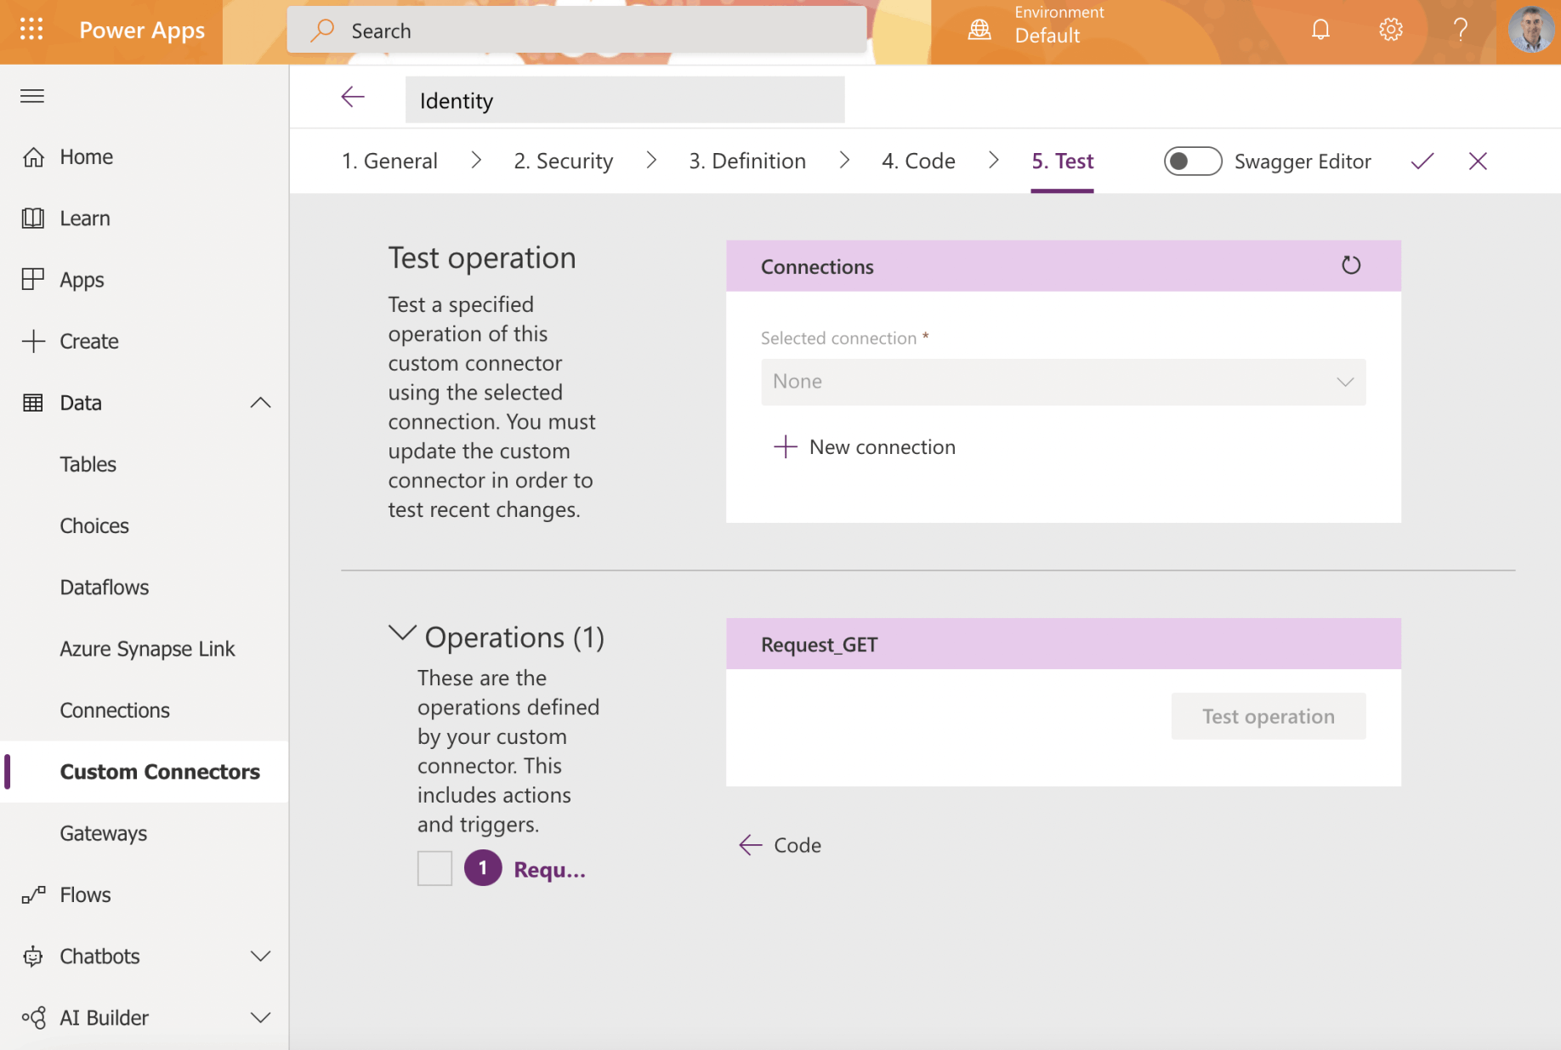This screenshot has height=1050, width=1561.
Task: Click the Apps icon in sidebar
Action: [x=33, y=280]
